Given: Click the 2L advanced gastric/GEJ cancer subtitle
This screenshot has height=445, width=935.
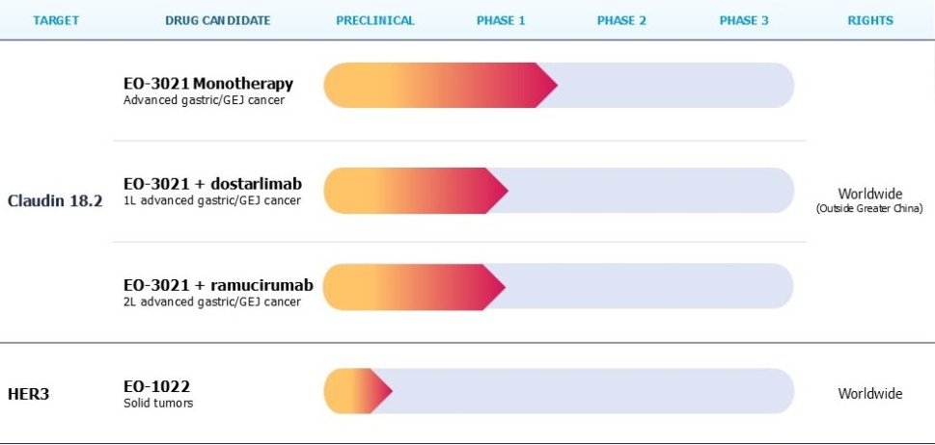Looking at the screenshot, I should [211, 301].
